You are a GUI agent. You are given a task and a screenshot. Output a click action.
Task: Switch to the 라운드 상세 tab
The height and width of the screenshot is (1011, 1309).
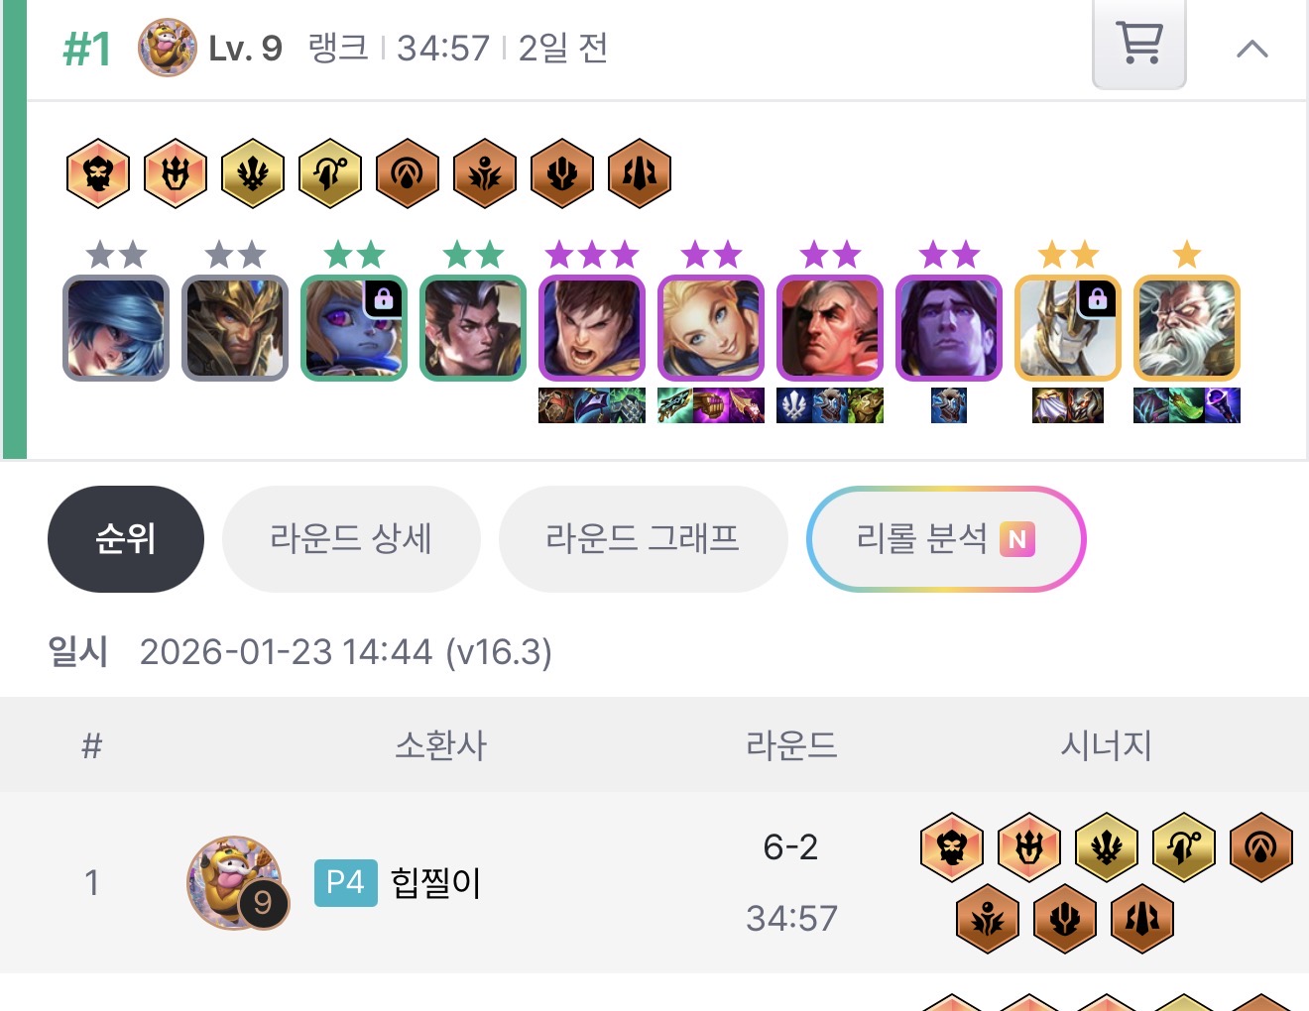351,539
